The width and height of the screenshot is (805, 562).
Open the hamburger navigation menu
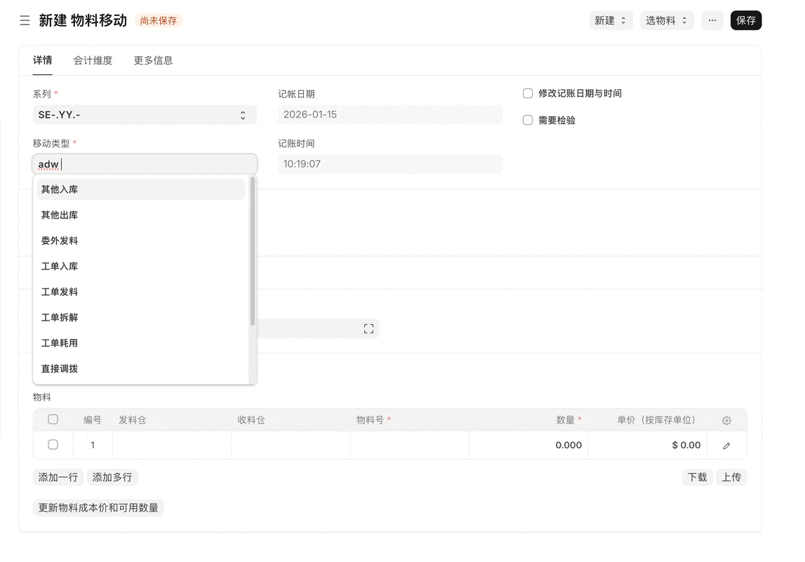coord(25,20)
